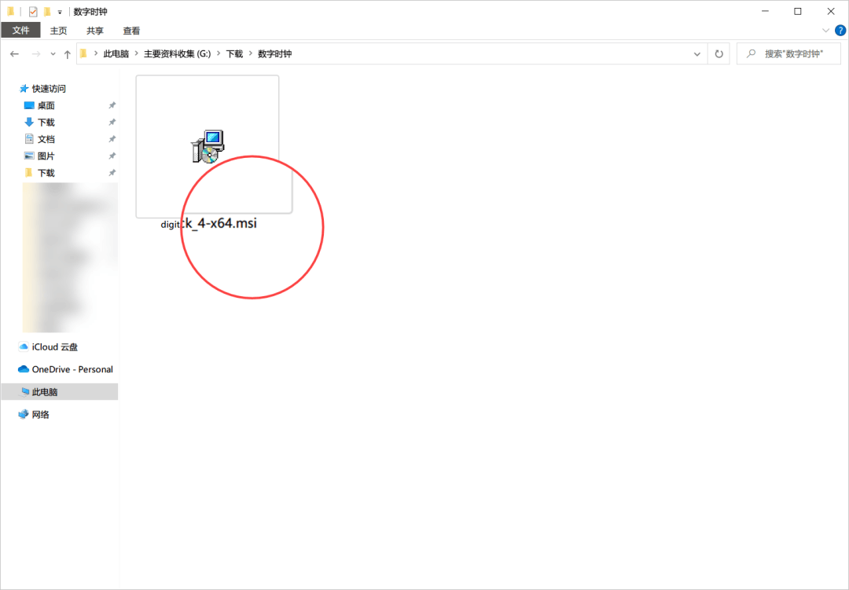Open iCloud 云盘 in sidebar
The image size is (849, 590).
click(48, 347)
